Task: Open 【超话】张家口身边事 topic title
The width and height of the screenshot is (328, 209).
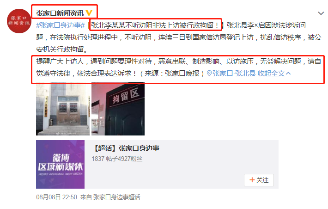Action: click(126, 148)
